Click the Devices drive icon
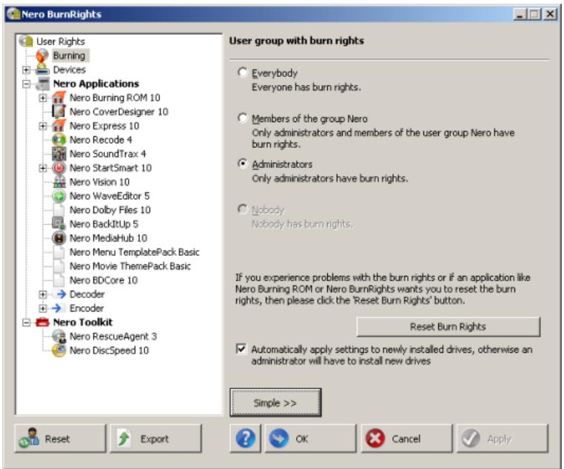564x469 pixels. (42, 69)
